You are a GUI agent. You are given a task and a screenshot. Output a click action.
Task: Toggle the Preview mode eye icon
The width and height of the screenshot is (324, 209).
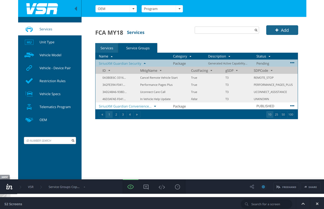point(131,187)
